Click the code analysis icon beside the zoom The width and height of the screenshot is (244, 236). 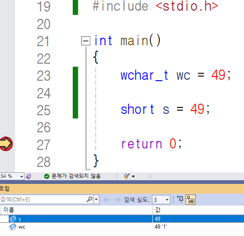tap(29, 177)
